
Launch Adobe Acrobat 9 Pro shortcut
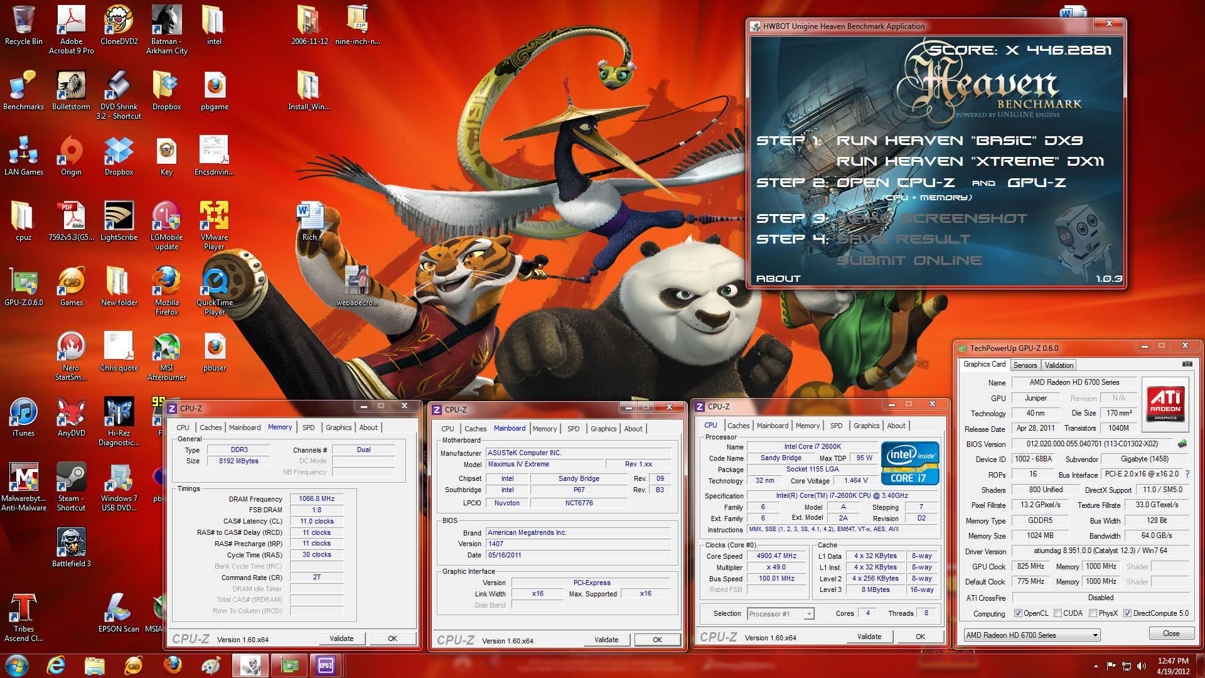point(71,29)
